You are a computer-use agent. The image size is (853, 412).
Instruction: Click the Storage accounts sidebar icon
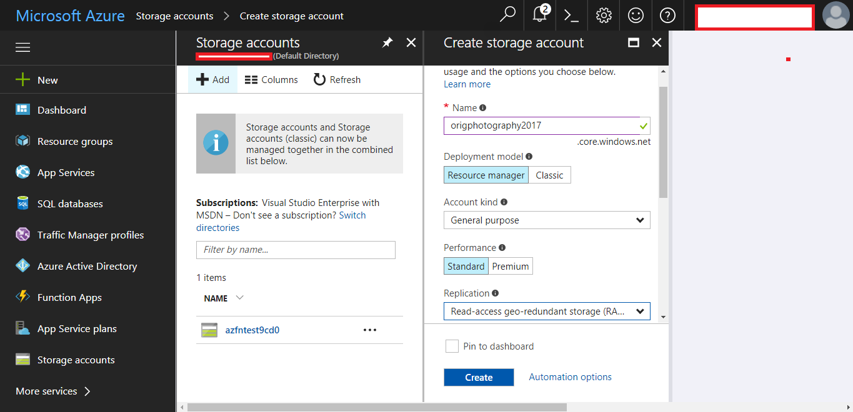tap(22, 360)
